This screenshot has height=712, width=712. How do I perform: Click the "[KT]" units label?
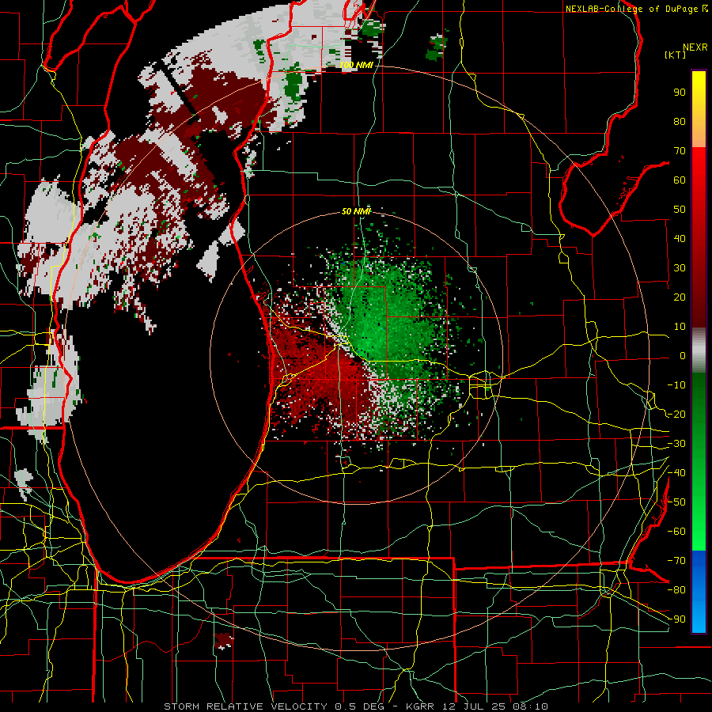pyautogui.click(x=675, y=55)
